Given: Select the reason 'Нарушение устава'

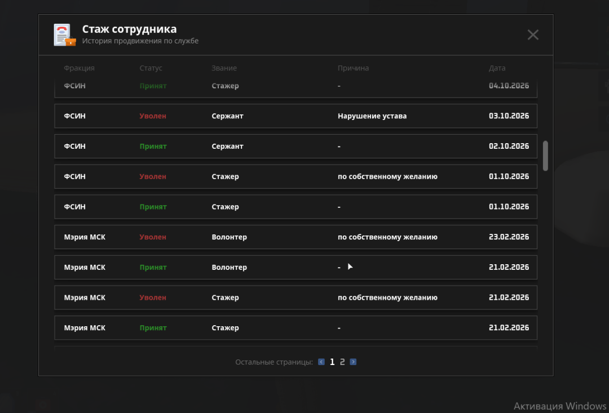Looking at the screenshot, I should (372, 116).
